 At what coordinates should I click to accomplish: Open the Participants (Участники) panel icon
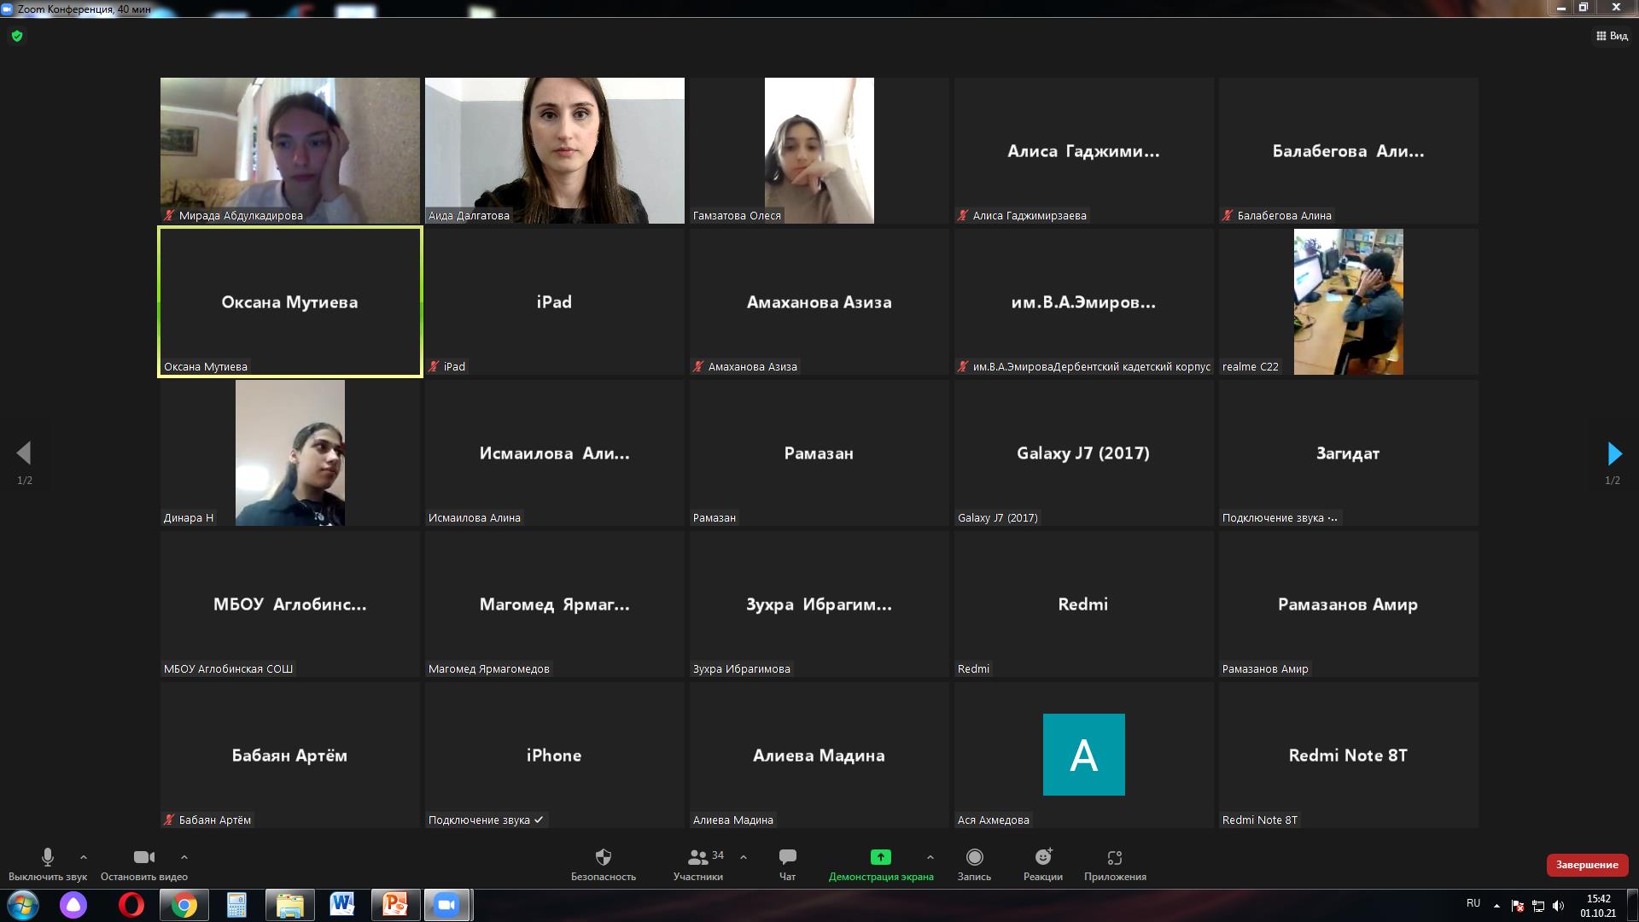(x=698, y=857)
